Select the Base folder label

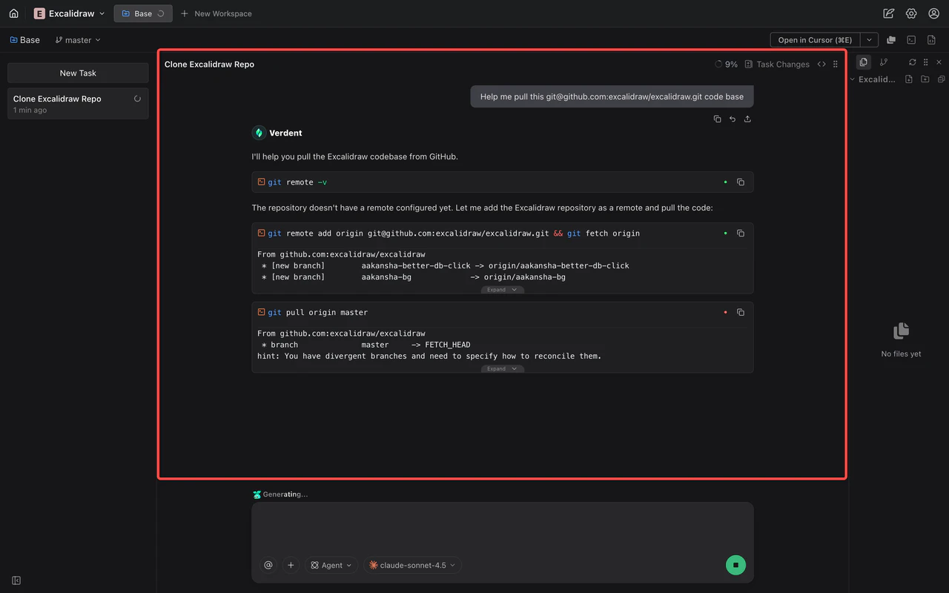[25, 40]
